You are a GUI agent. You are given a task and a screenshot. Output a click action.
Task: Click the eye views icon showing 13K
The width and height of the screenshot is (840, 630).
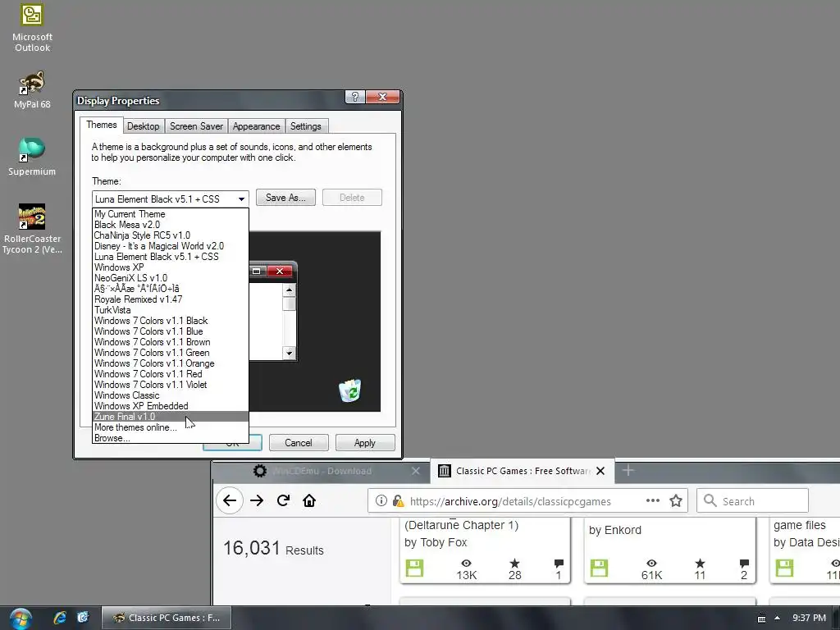[x=466, y=563]
